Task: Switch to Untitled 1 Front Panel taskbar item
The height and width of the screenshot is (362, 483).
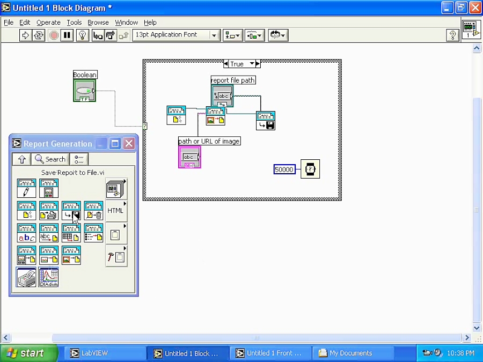Action: (271, 353)
